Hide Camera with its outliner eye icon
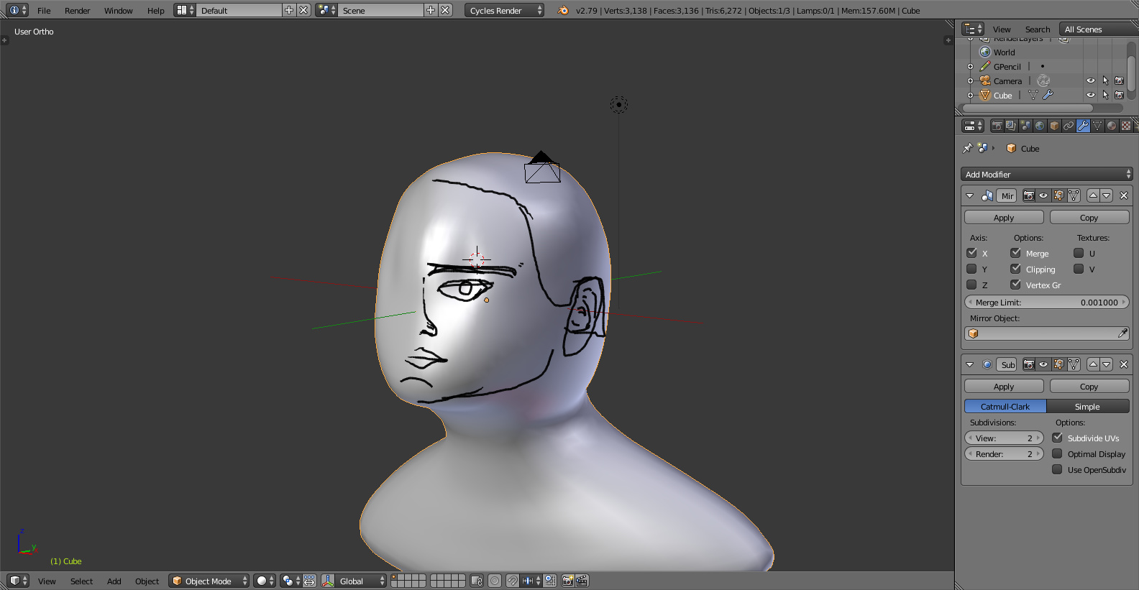The height and width of the screenshot is (590, 1139). 1091,80
